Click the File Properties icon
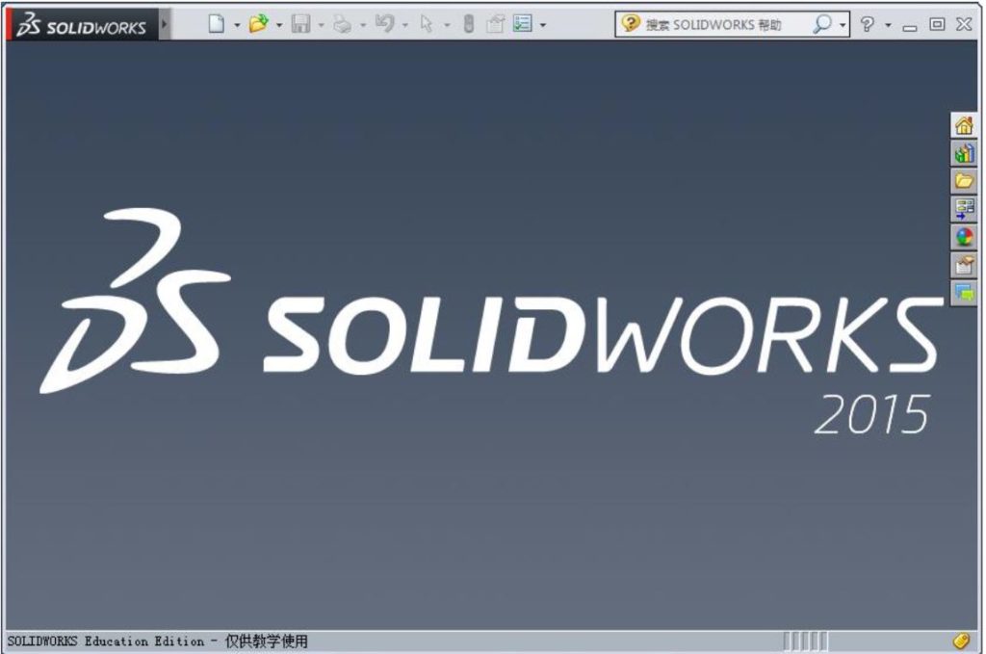This screenshot has height=654, width=986. pyautogui.click(x=496, y=24)
